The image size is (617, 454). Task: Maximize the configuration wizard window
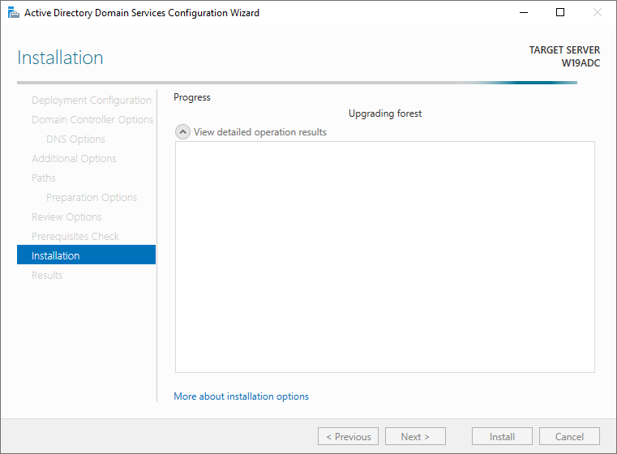560,13
